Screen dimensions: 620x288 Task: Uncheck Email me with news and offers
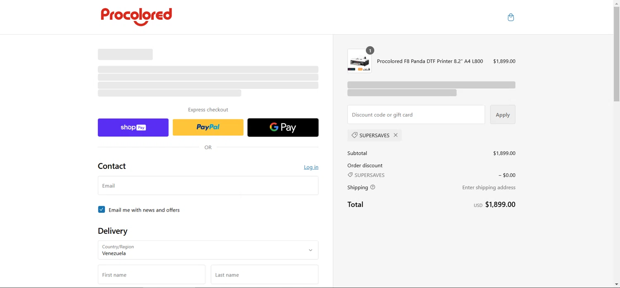tap(102, 209)
